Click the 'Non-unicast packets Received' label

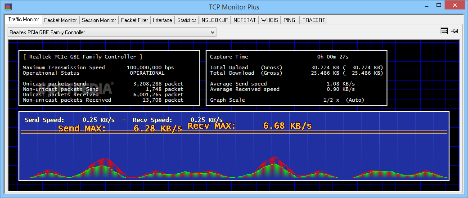67,100
